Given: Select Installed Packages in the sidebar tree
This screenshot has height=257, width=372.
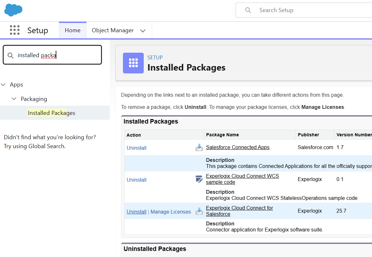Looking at the screenshot, I should coord(52,113).
